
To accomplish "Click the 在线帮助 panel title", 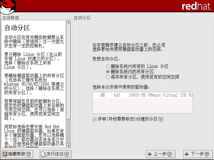I will 10,18.
